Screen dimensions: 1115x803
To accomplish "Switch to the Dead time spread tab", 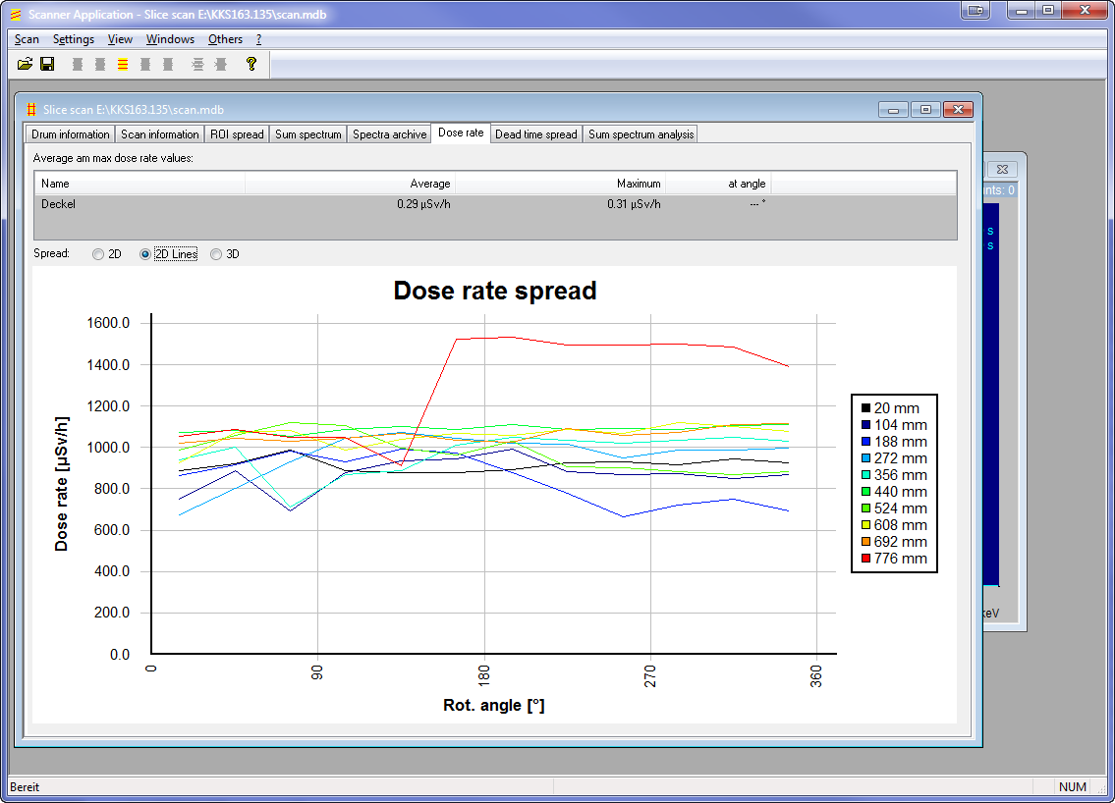I will [536, 134].
